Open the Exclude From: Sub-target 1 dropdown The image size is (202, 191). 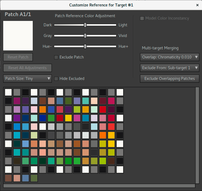[x=170, y=68]
